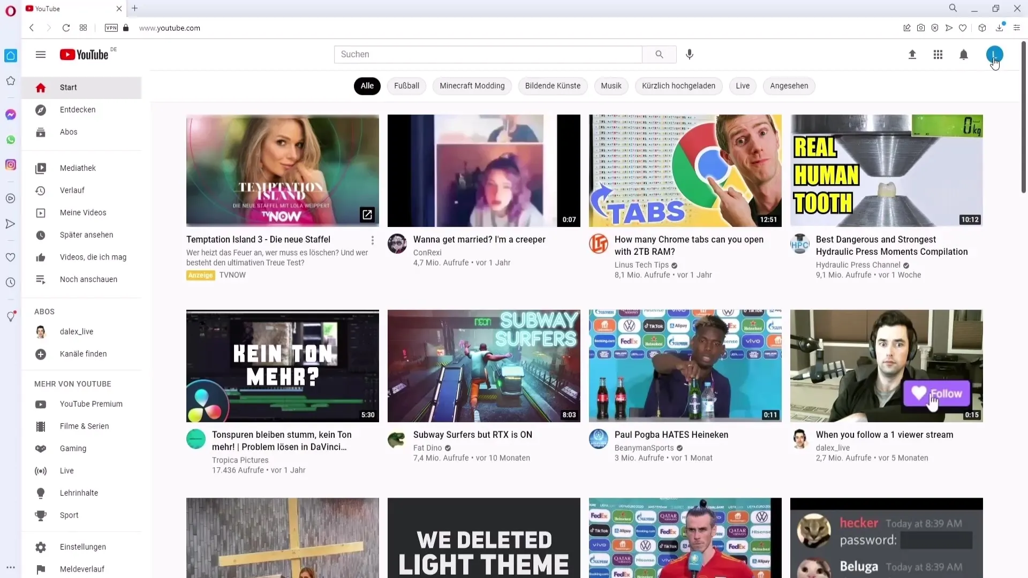Click Linus Tech Tips channel name
Image resolution: width=1028 pixels, height=578 pixels.
[641, 265]
